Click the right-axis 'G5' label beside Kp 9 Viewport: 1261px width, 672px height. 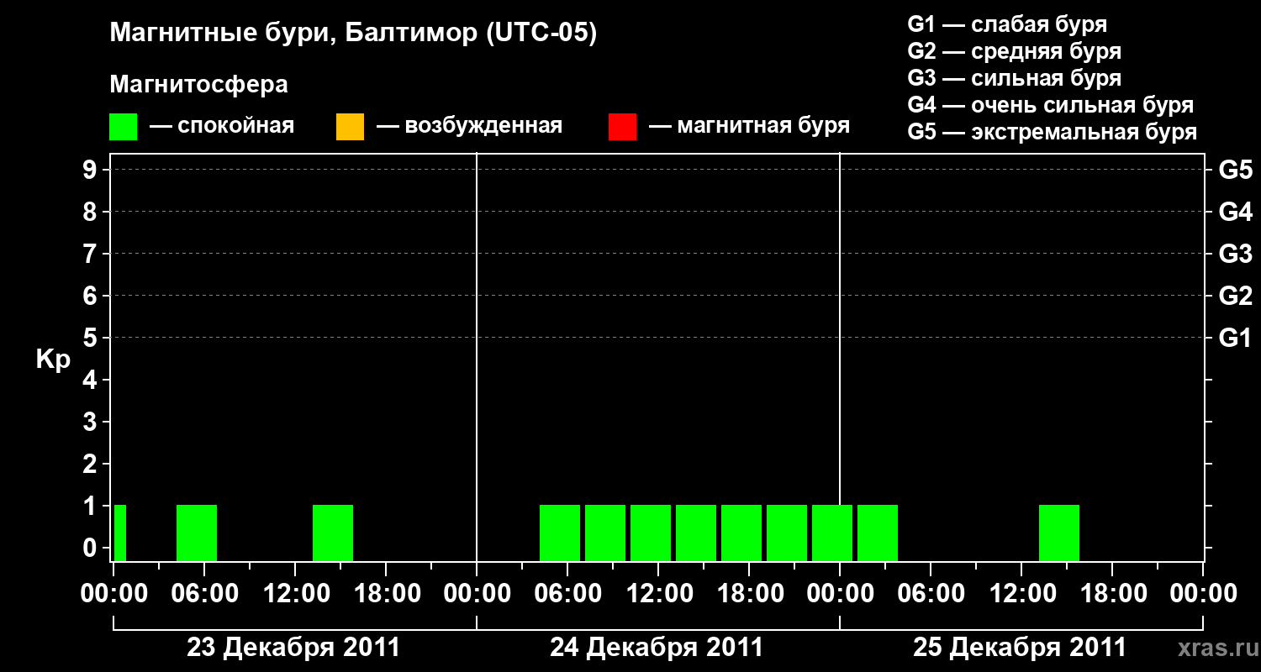click(1236, 171)
